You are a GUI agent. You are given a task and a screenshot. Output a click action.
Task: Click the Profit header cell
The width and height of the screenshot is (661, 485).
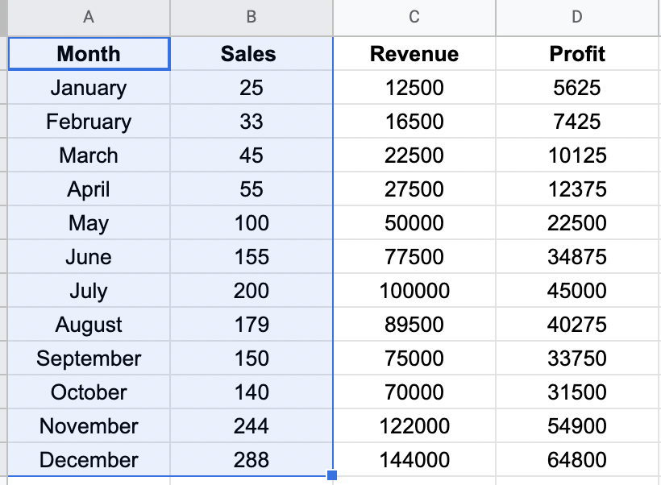pos(576,54)
